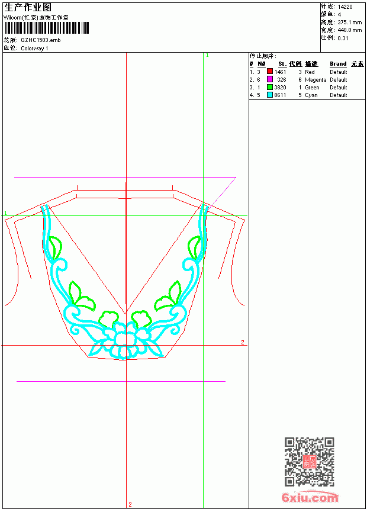This screenshot has width=367, height=509.
Task: Click the stitch count value 14220
Action: (x=345, y=7)
